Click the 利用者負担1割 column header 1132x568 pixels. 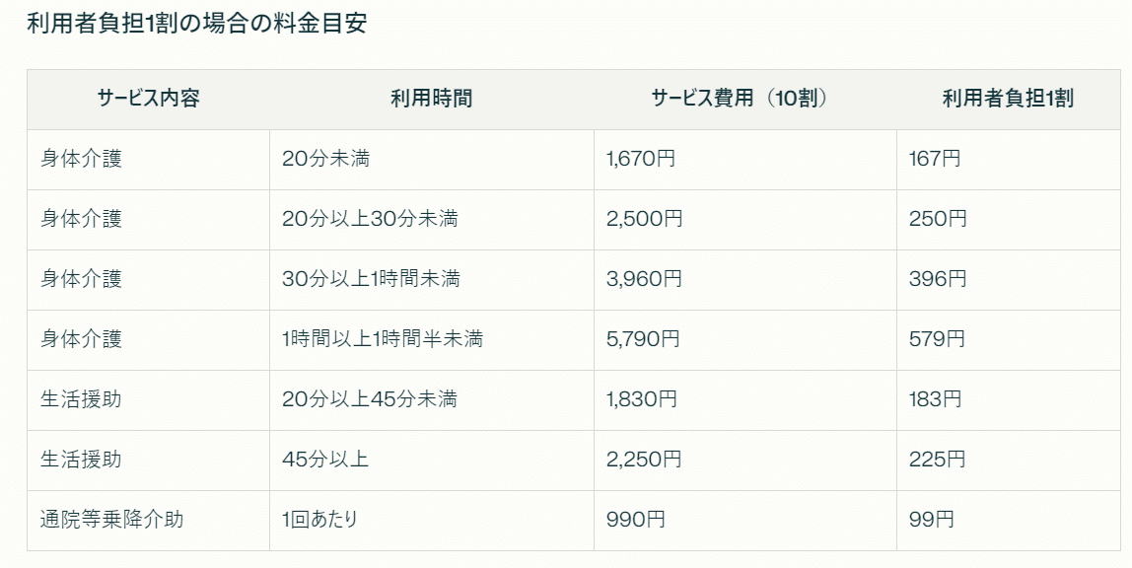click(x=1008, y=99)
